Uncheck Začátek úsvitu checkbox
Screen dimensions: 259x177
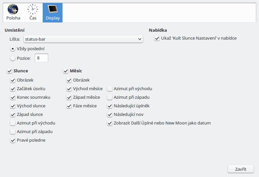(13, 89)
